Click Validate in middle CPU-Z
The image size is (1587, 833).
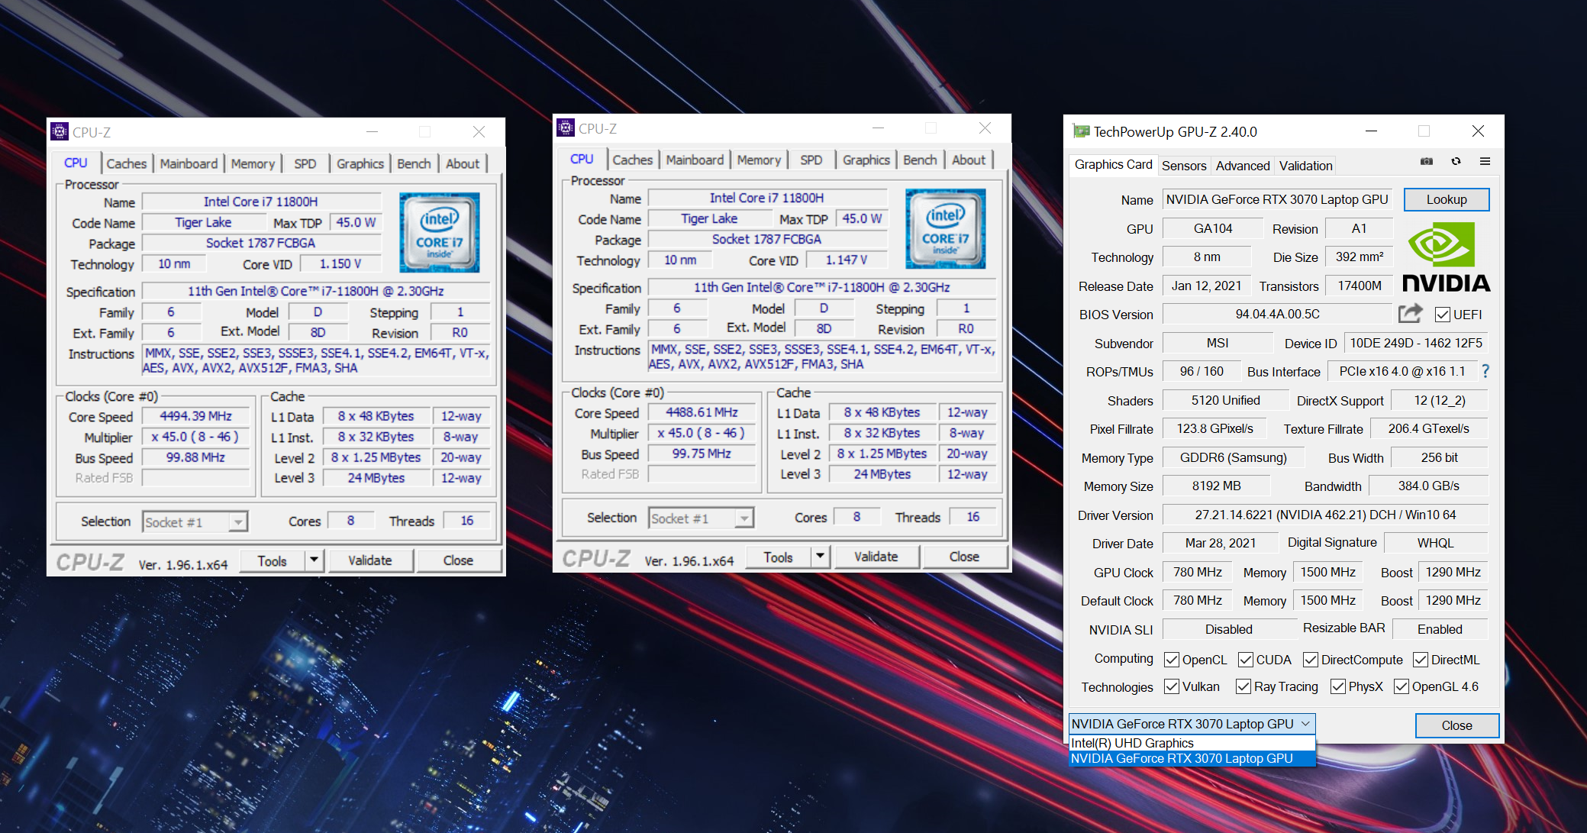(876, 557)
